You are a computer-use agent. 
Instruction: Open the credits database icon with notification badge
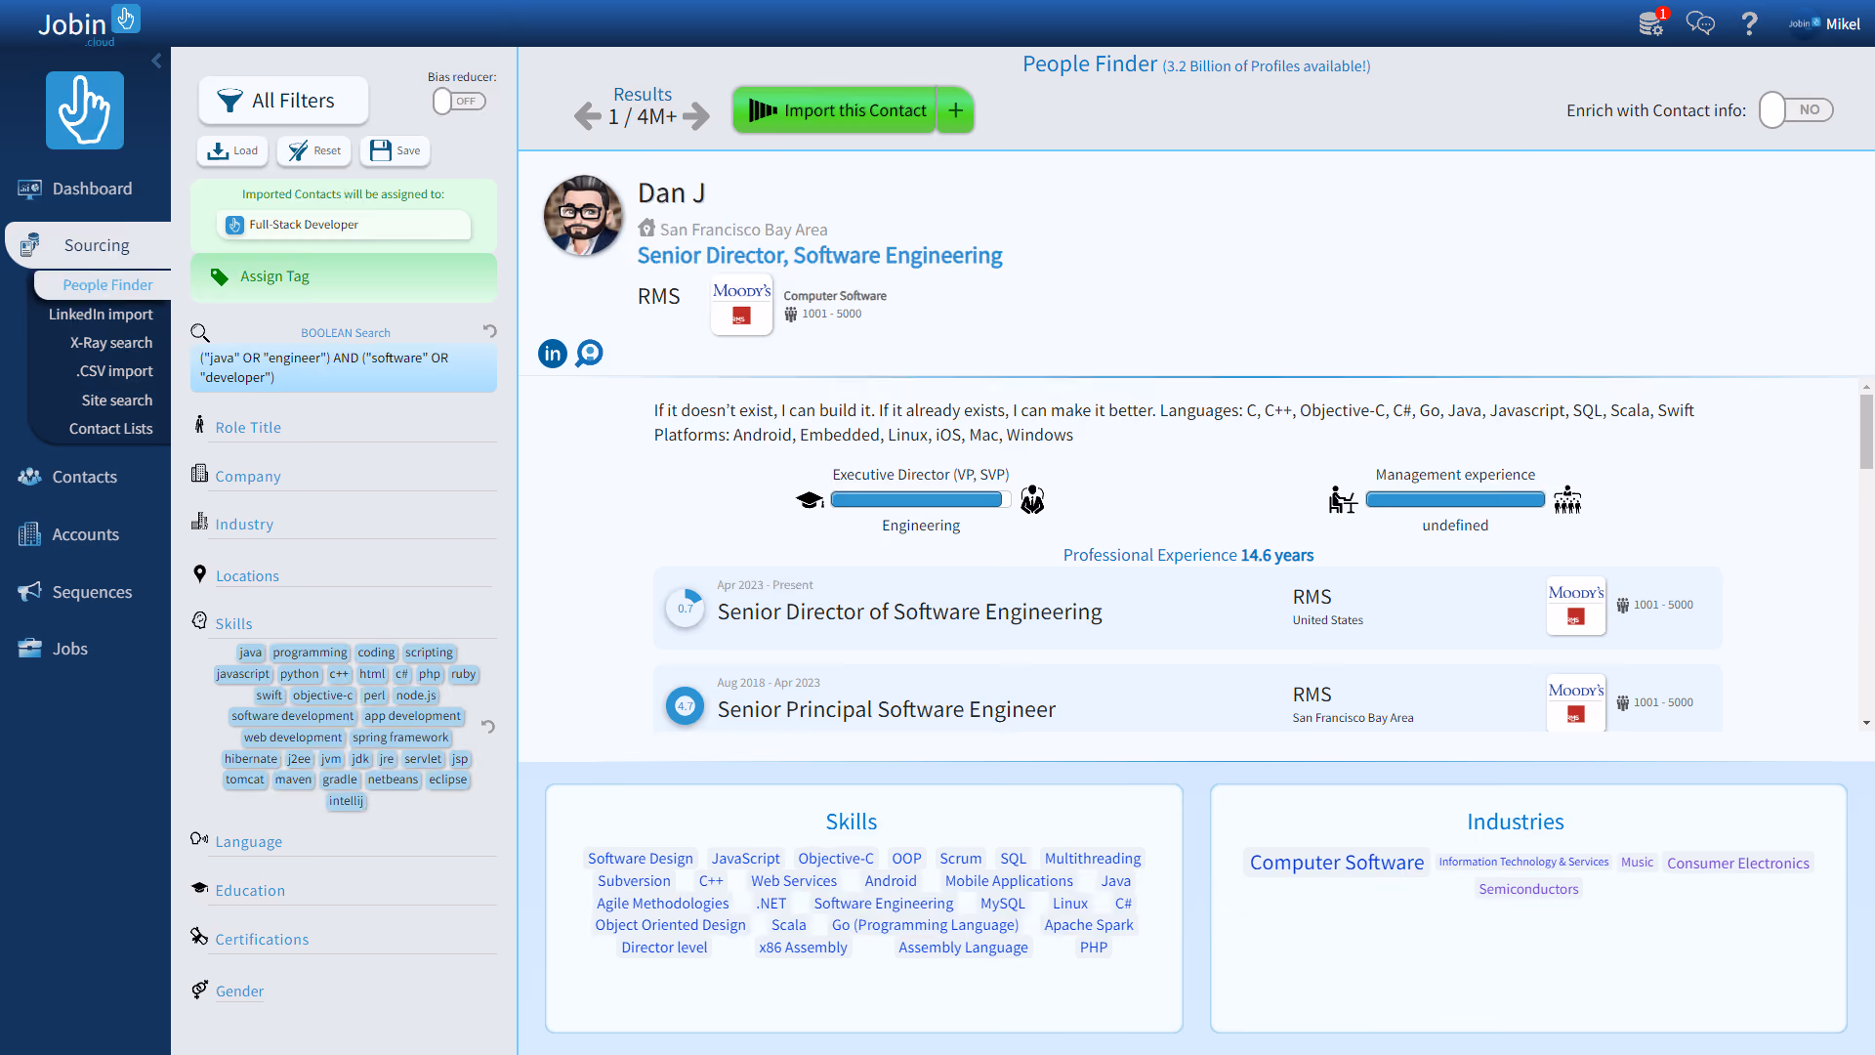[1652, 22]
